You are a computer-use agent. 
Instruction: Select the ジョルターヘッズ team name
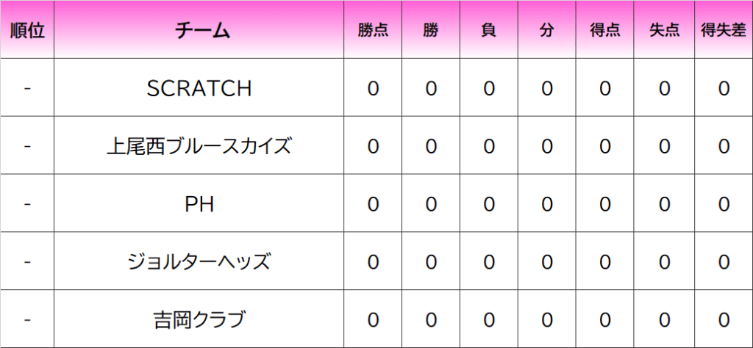tap(199, 262)
